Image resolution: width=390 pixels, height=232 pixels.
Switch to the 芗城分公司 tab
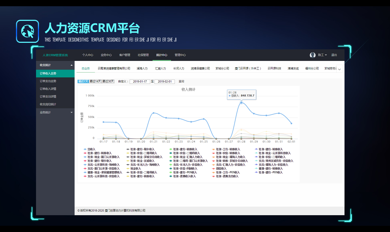pyautogui.click(x=222, y=69)
